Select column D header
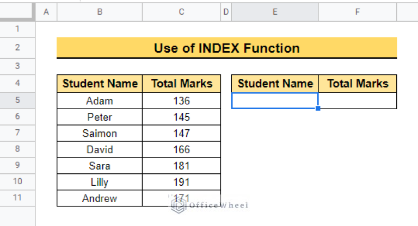This screenshot has height=226, width=418. click(226, 12)
